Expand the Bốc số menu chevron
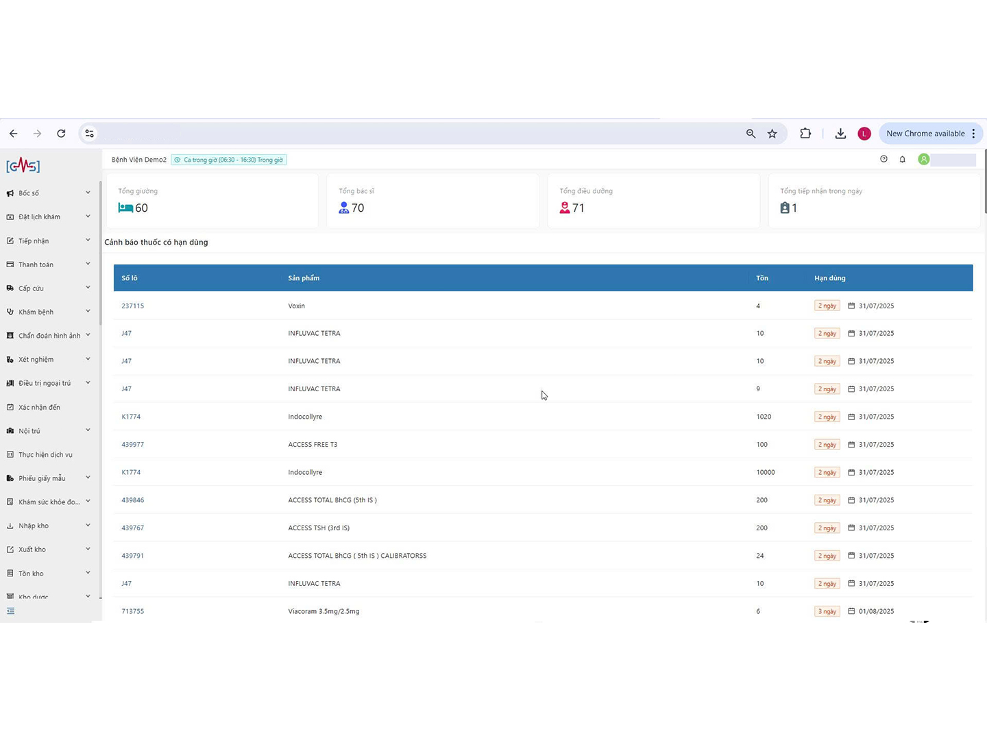This screenshot has width=987, height=740. (88, 193)
